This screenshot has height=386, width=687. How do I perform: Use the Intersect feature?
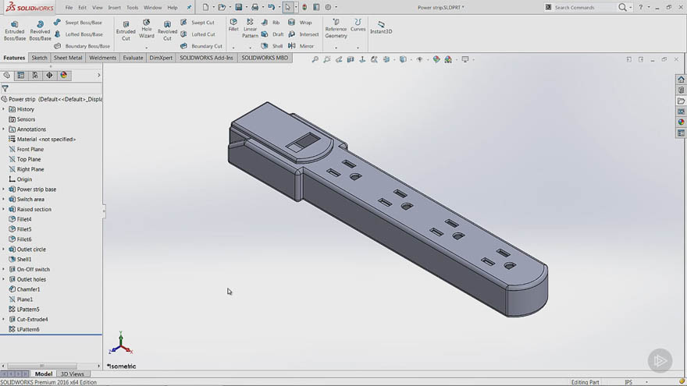tap(304, 34)
